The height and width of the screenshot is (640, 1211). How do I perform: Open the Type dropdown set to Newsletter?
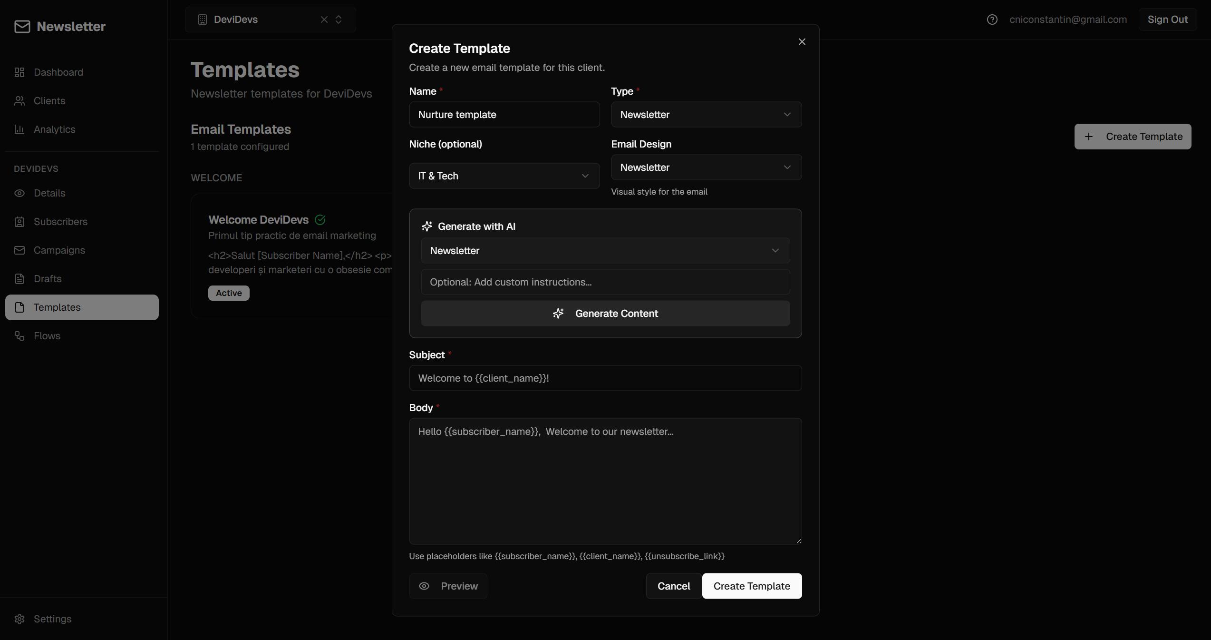pyautogui.click(x=706, y=115)
